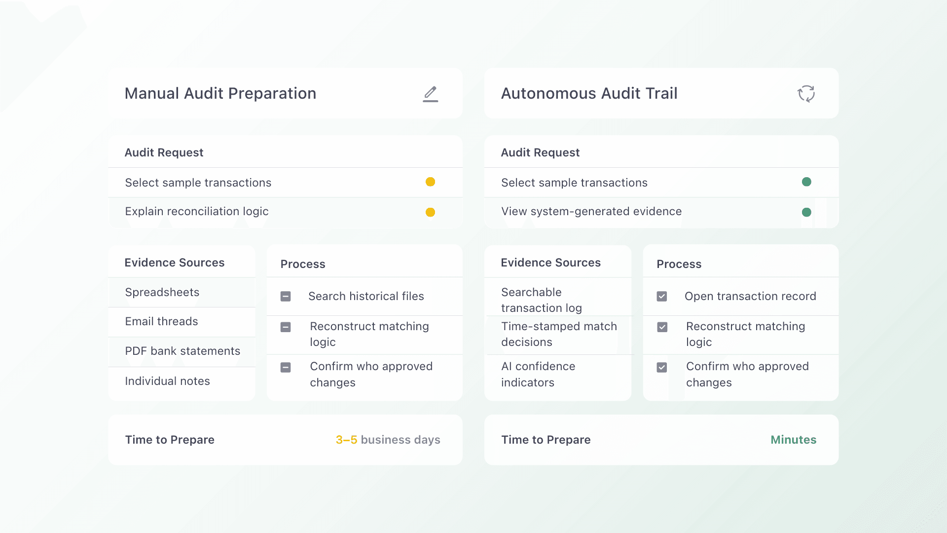Click the Minutes time value
Image resolution: width=947 pixels, height=533 pixels.
(x=793, y=440)
